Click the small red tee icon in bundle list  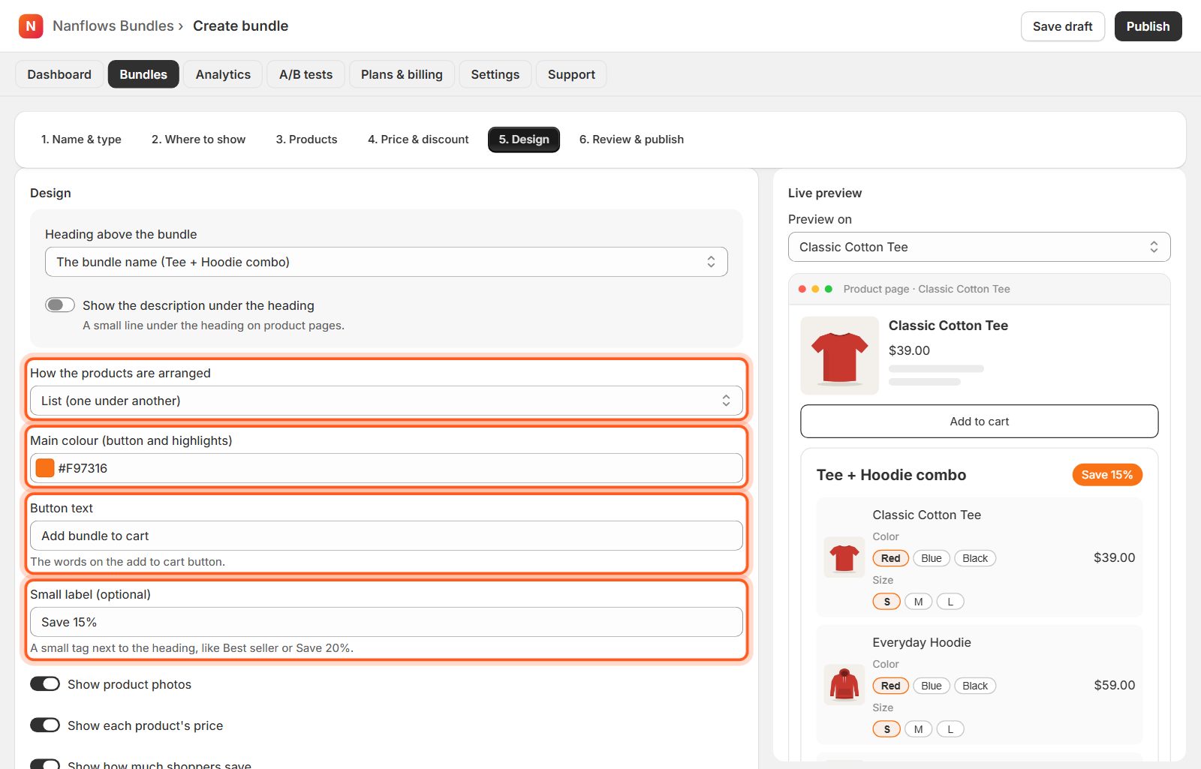844,557
